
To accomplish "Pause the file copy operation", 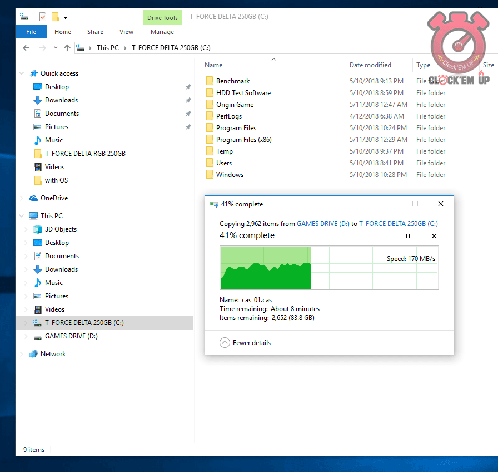I will click(408, 236).
